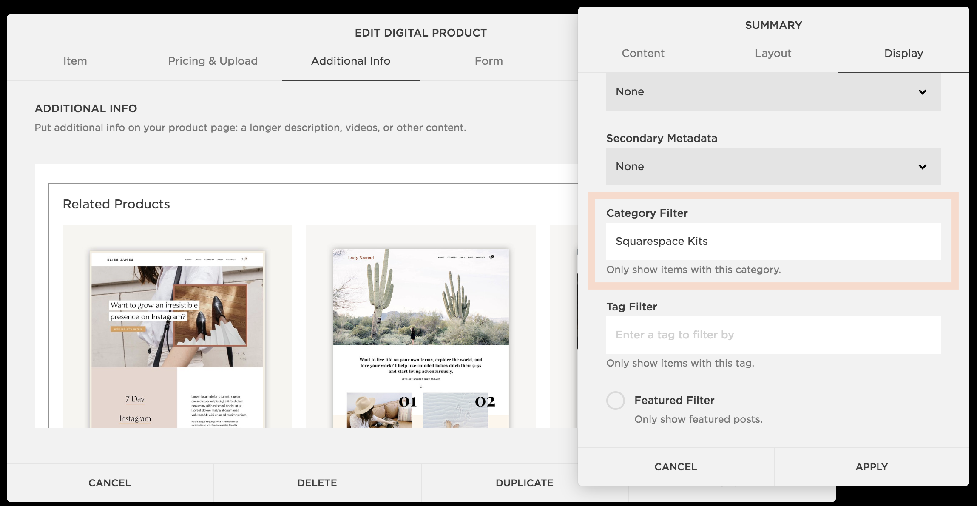Click chevron arrow on top None dropdown
Viewport: 977px width, 506px height.
[922, 92]
